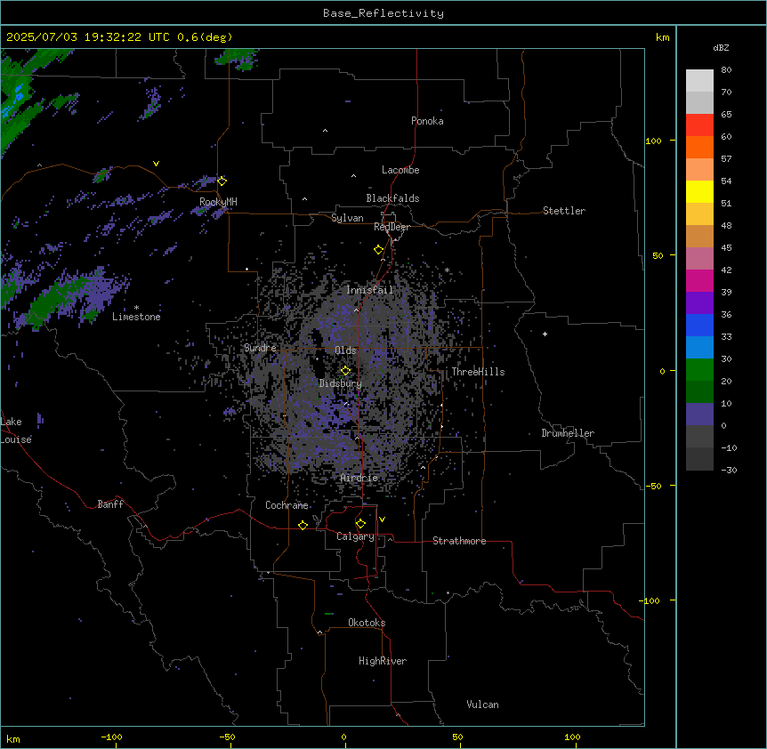The width and height of the screenshot is (767, 749).
Task: Select the magenta legend swatch below 42
Action: tap(699, 280)
